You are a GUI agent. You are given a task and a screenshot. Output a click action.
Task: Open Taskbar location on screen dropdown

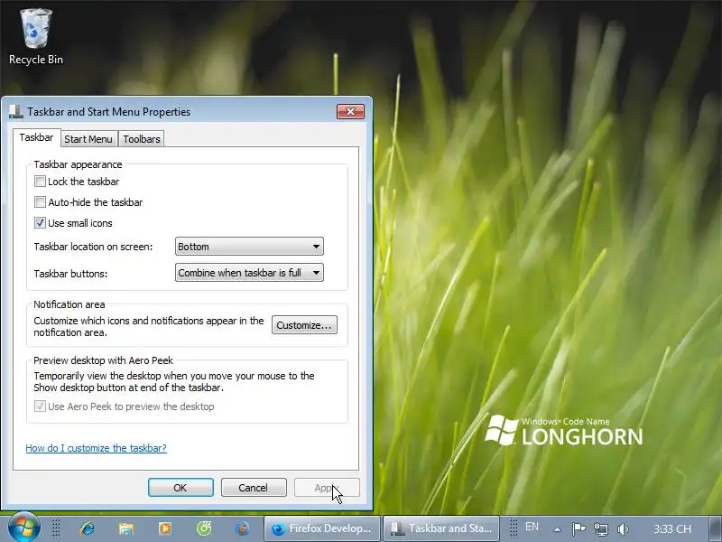tap(249, 246)
